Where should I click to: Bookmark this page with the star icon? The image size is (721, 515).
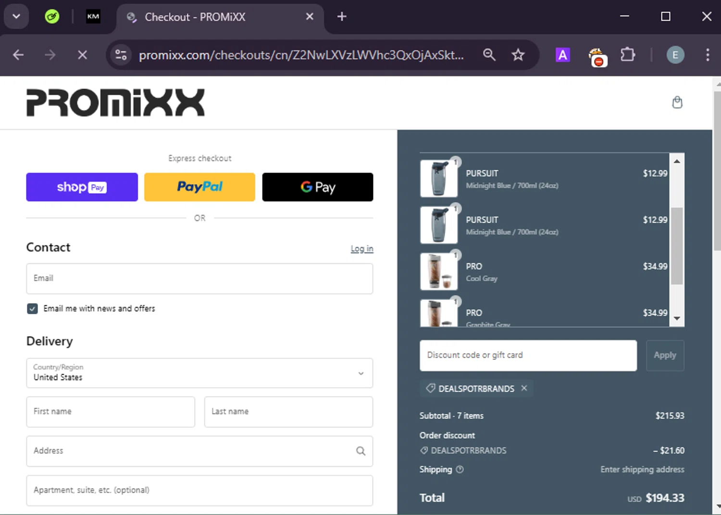pos(518,55)
